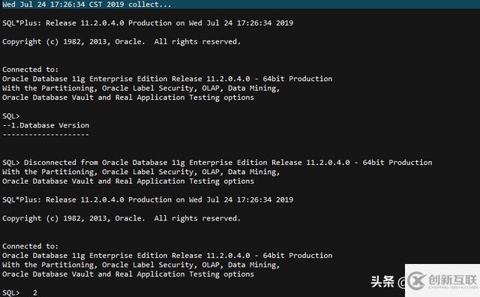480x297 pixels.
Task: Click the last 'With the Partitioning, Oracle Label Security' line
Action: (141, 265)
